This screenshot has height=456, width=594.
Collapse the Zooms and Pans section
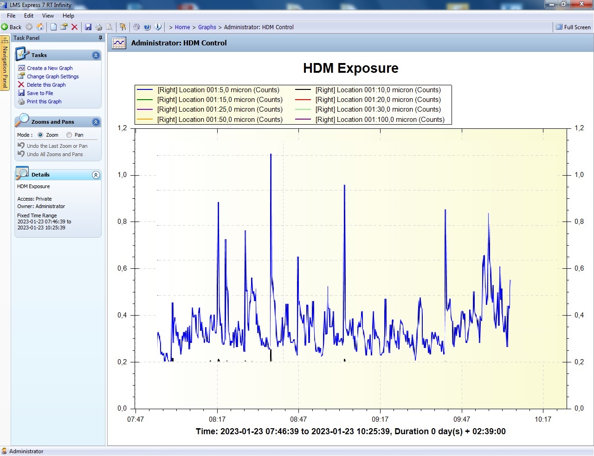[96, 122]
